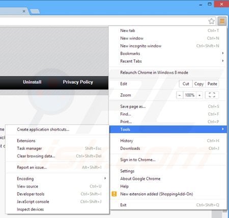
Task: Bookmark this page with the star icon
Action: point(211,21)
